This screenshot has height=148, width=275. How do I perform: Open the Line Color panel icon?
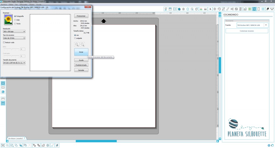point(201,9)
